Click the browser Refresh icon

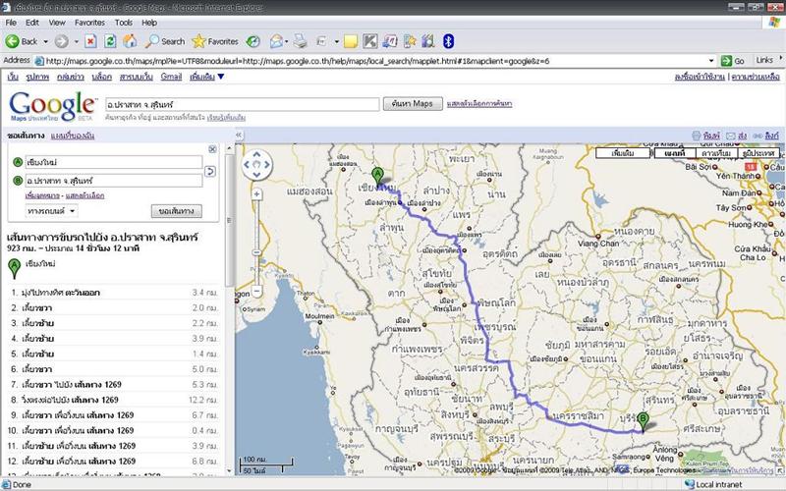coord(111,41)
